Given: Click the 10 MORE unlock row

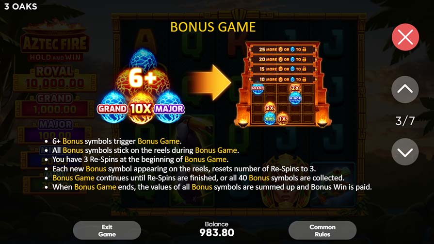Looking at the screenshot, I should pos(283,80).
